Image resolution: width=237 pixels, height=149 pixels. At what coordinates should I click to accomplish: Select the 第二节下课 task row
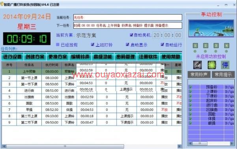coord(92,122)
